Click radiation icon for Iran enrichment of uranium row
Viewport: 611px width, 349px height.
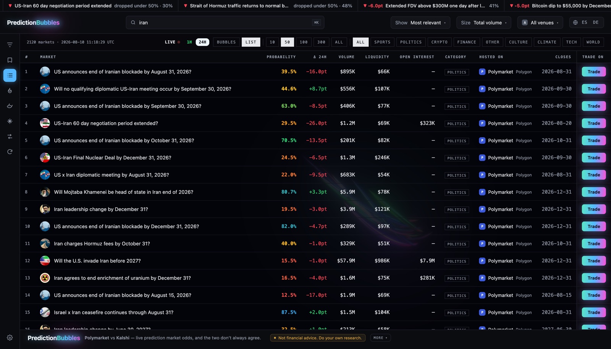45,278
